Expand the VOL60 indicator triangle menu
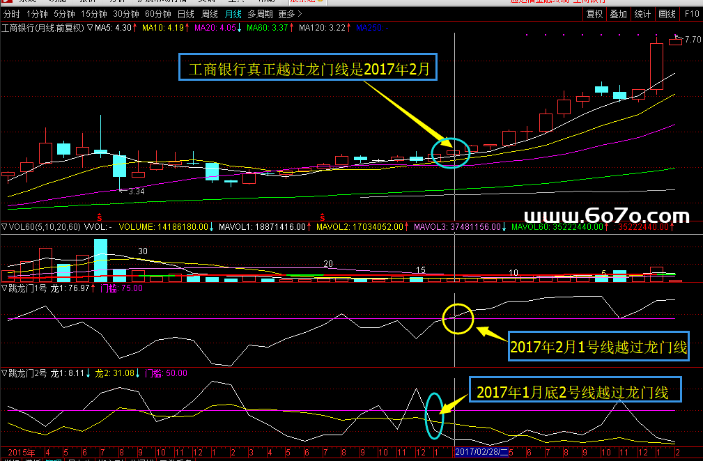 (x=4, y=227)
